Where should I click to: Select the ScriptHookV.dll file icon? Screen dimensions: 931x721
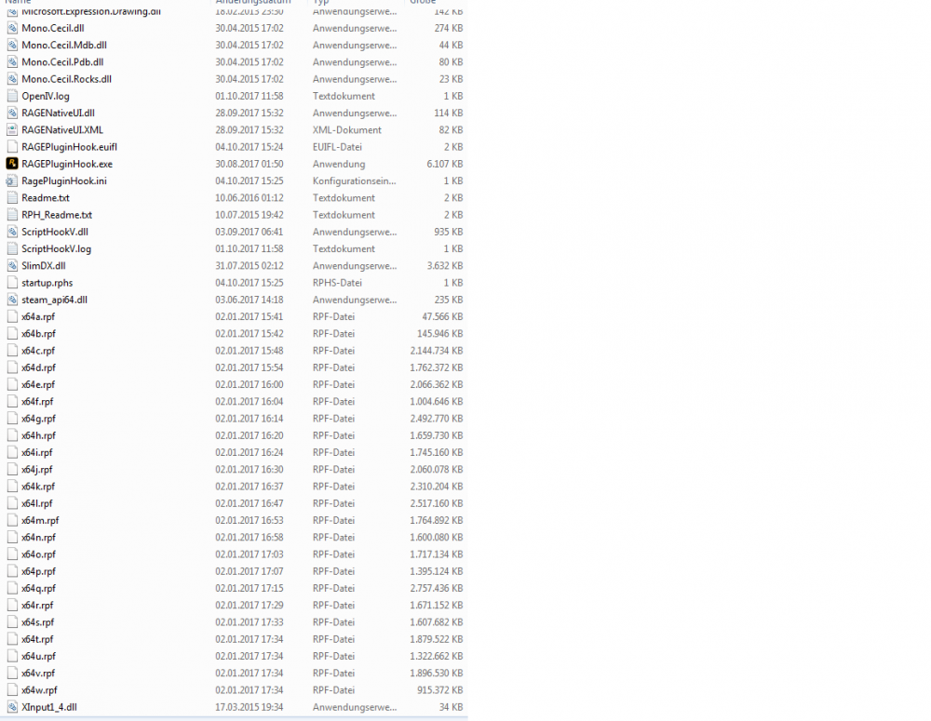(12, 232)
